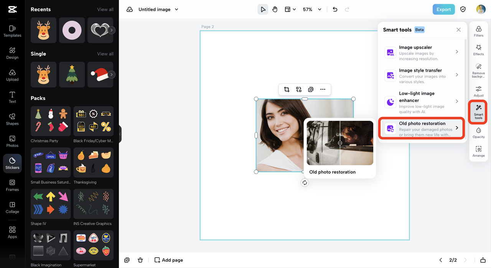Open the Opacity control
Screen dimensions: 491x268
point(478,133)
